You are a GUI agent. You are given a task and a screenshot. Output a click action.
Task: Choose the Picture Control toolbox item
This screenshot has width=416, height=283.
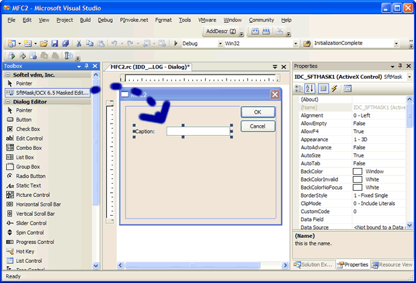[33, 195]
